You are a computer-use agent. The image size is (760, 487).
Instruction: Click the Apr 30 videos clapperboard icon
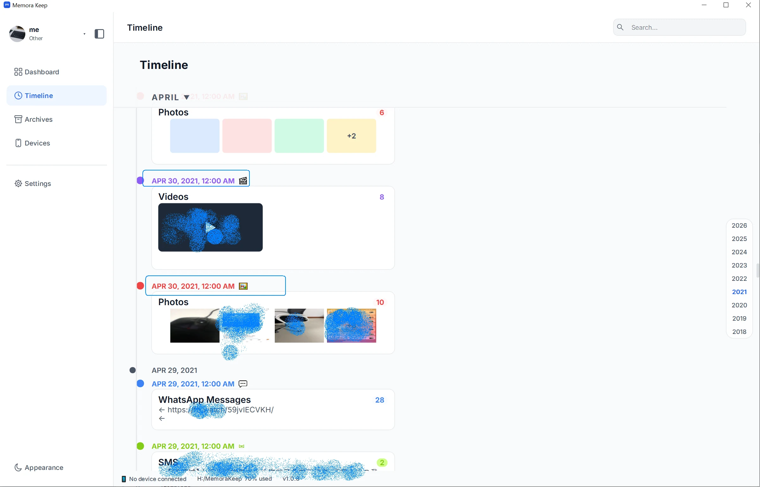tap(243, 181)
